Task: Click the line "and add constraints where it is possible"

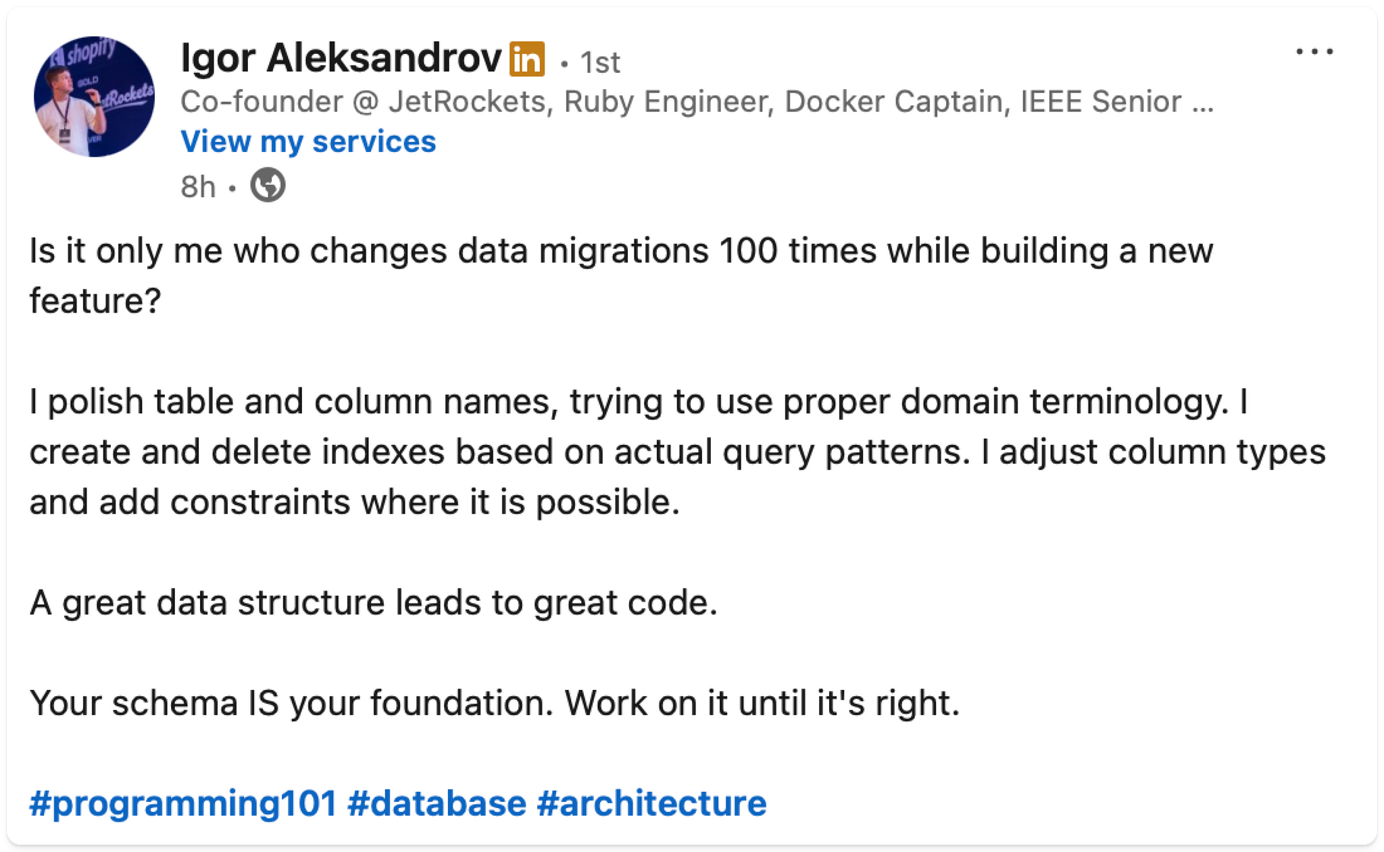Action: [354, 502]
